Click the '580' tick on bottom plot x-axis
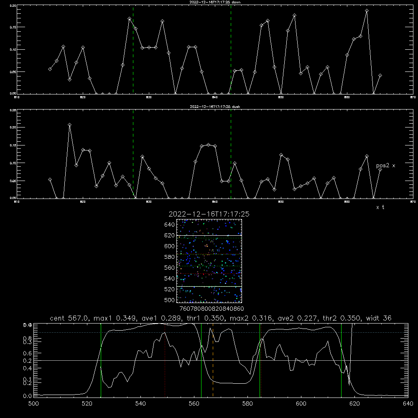Image resolution: width=418 pixels, height=418 pixels. tap(247, 404)
